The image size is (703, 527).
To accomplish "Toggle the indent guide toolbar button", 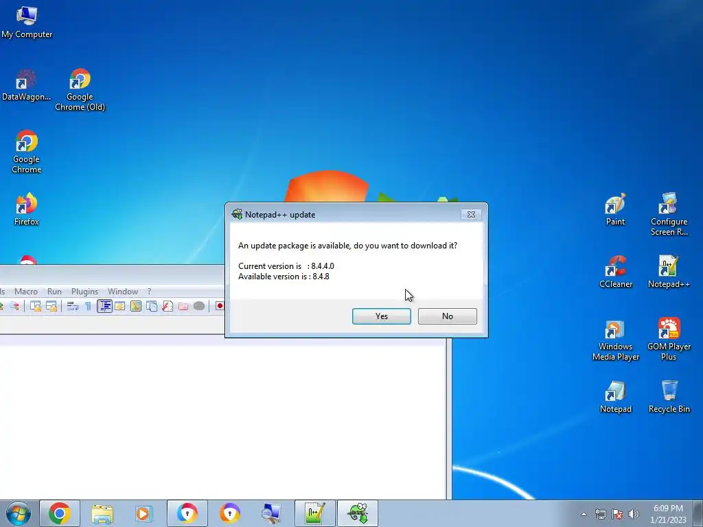I will [104, 306].
